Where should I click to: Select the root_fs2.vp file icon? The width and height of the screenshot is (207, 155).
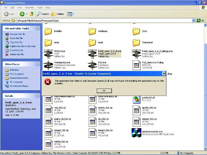[x=48, y=110]
